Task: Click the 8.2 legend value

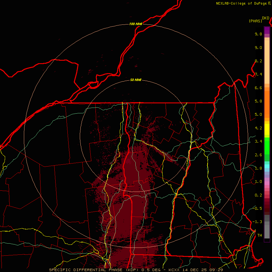Action: pyautogui.click(x=258, y=61)
